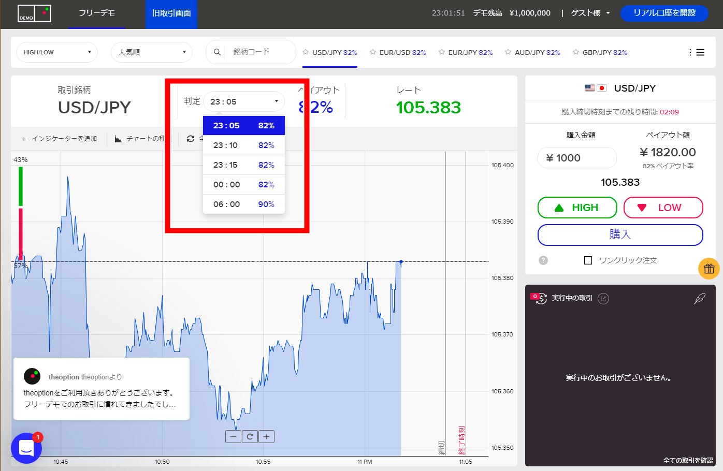Screen dimensions: 723x471
Task: Select the GBP/JPY 82% asset tab
Action: click(605, 52)
